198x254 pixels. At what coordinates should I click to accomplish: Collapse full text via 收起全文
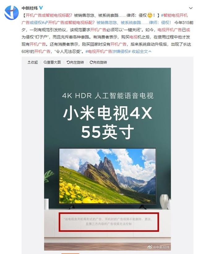pyautogui.click(x=142, y=51)
